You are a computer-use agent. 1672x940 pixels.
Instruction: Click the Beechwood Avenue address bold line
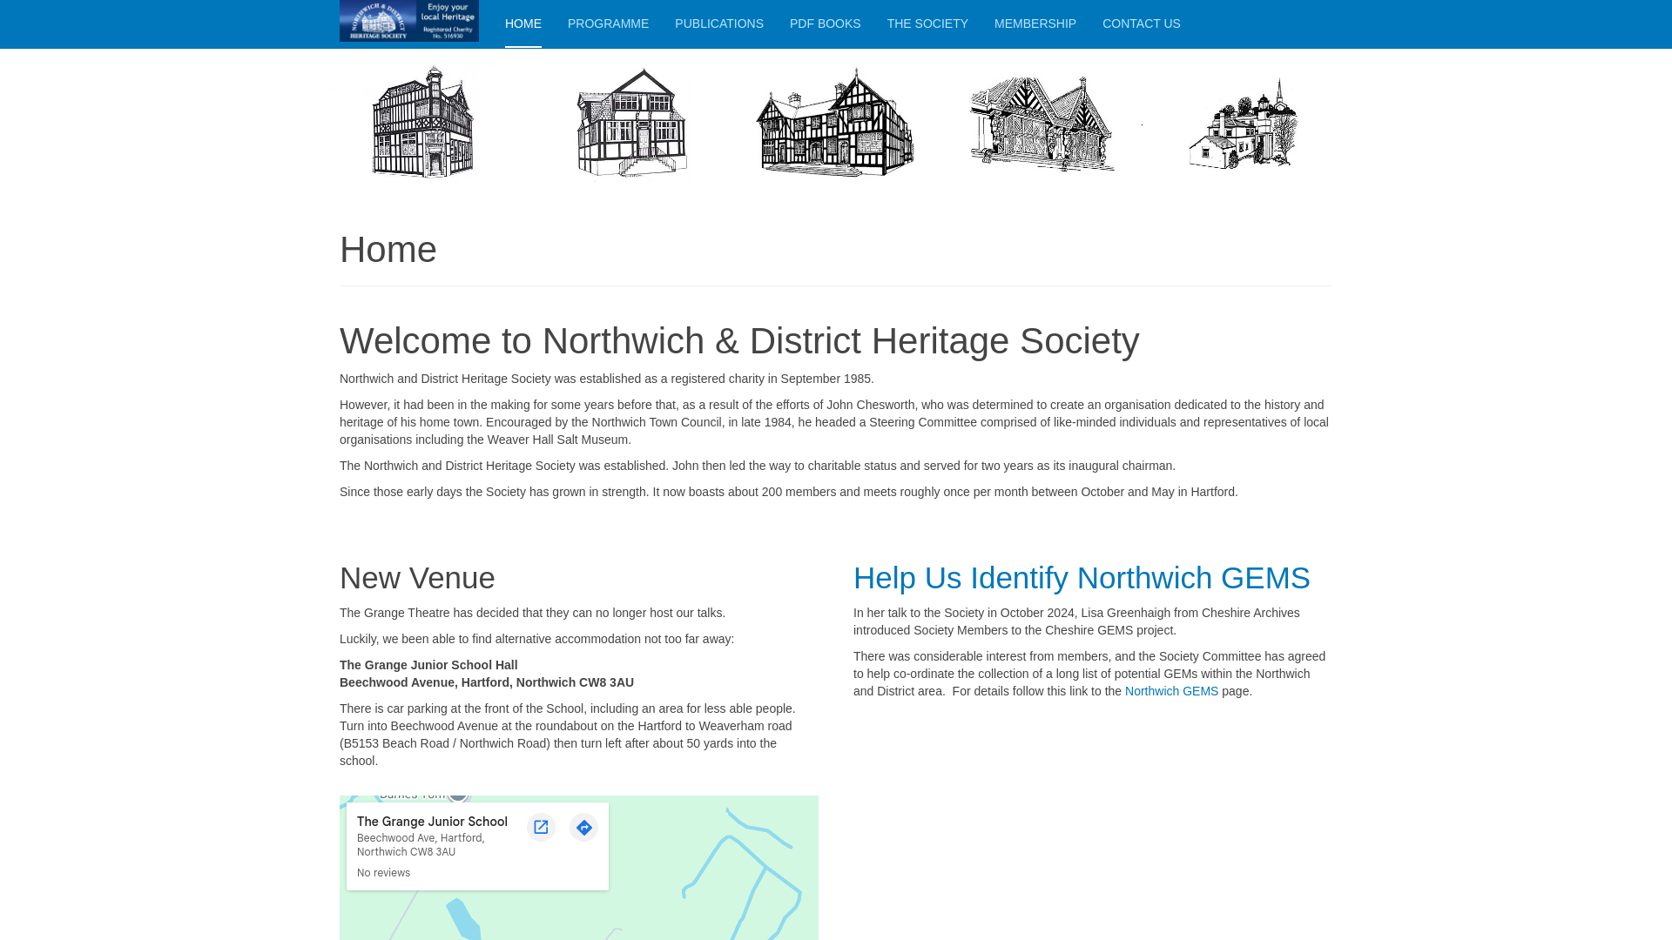[x=487, y=682]
